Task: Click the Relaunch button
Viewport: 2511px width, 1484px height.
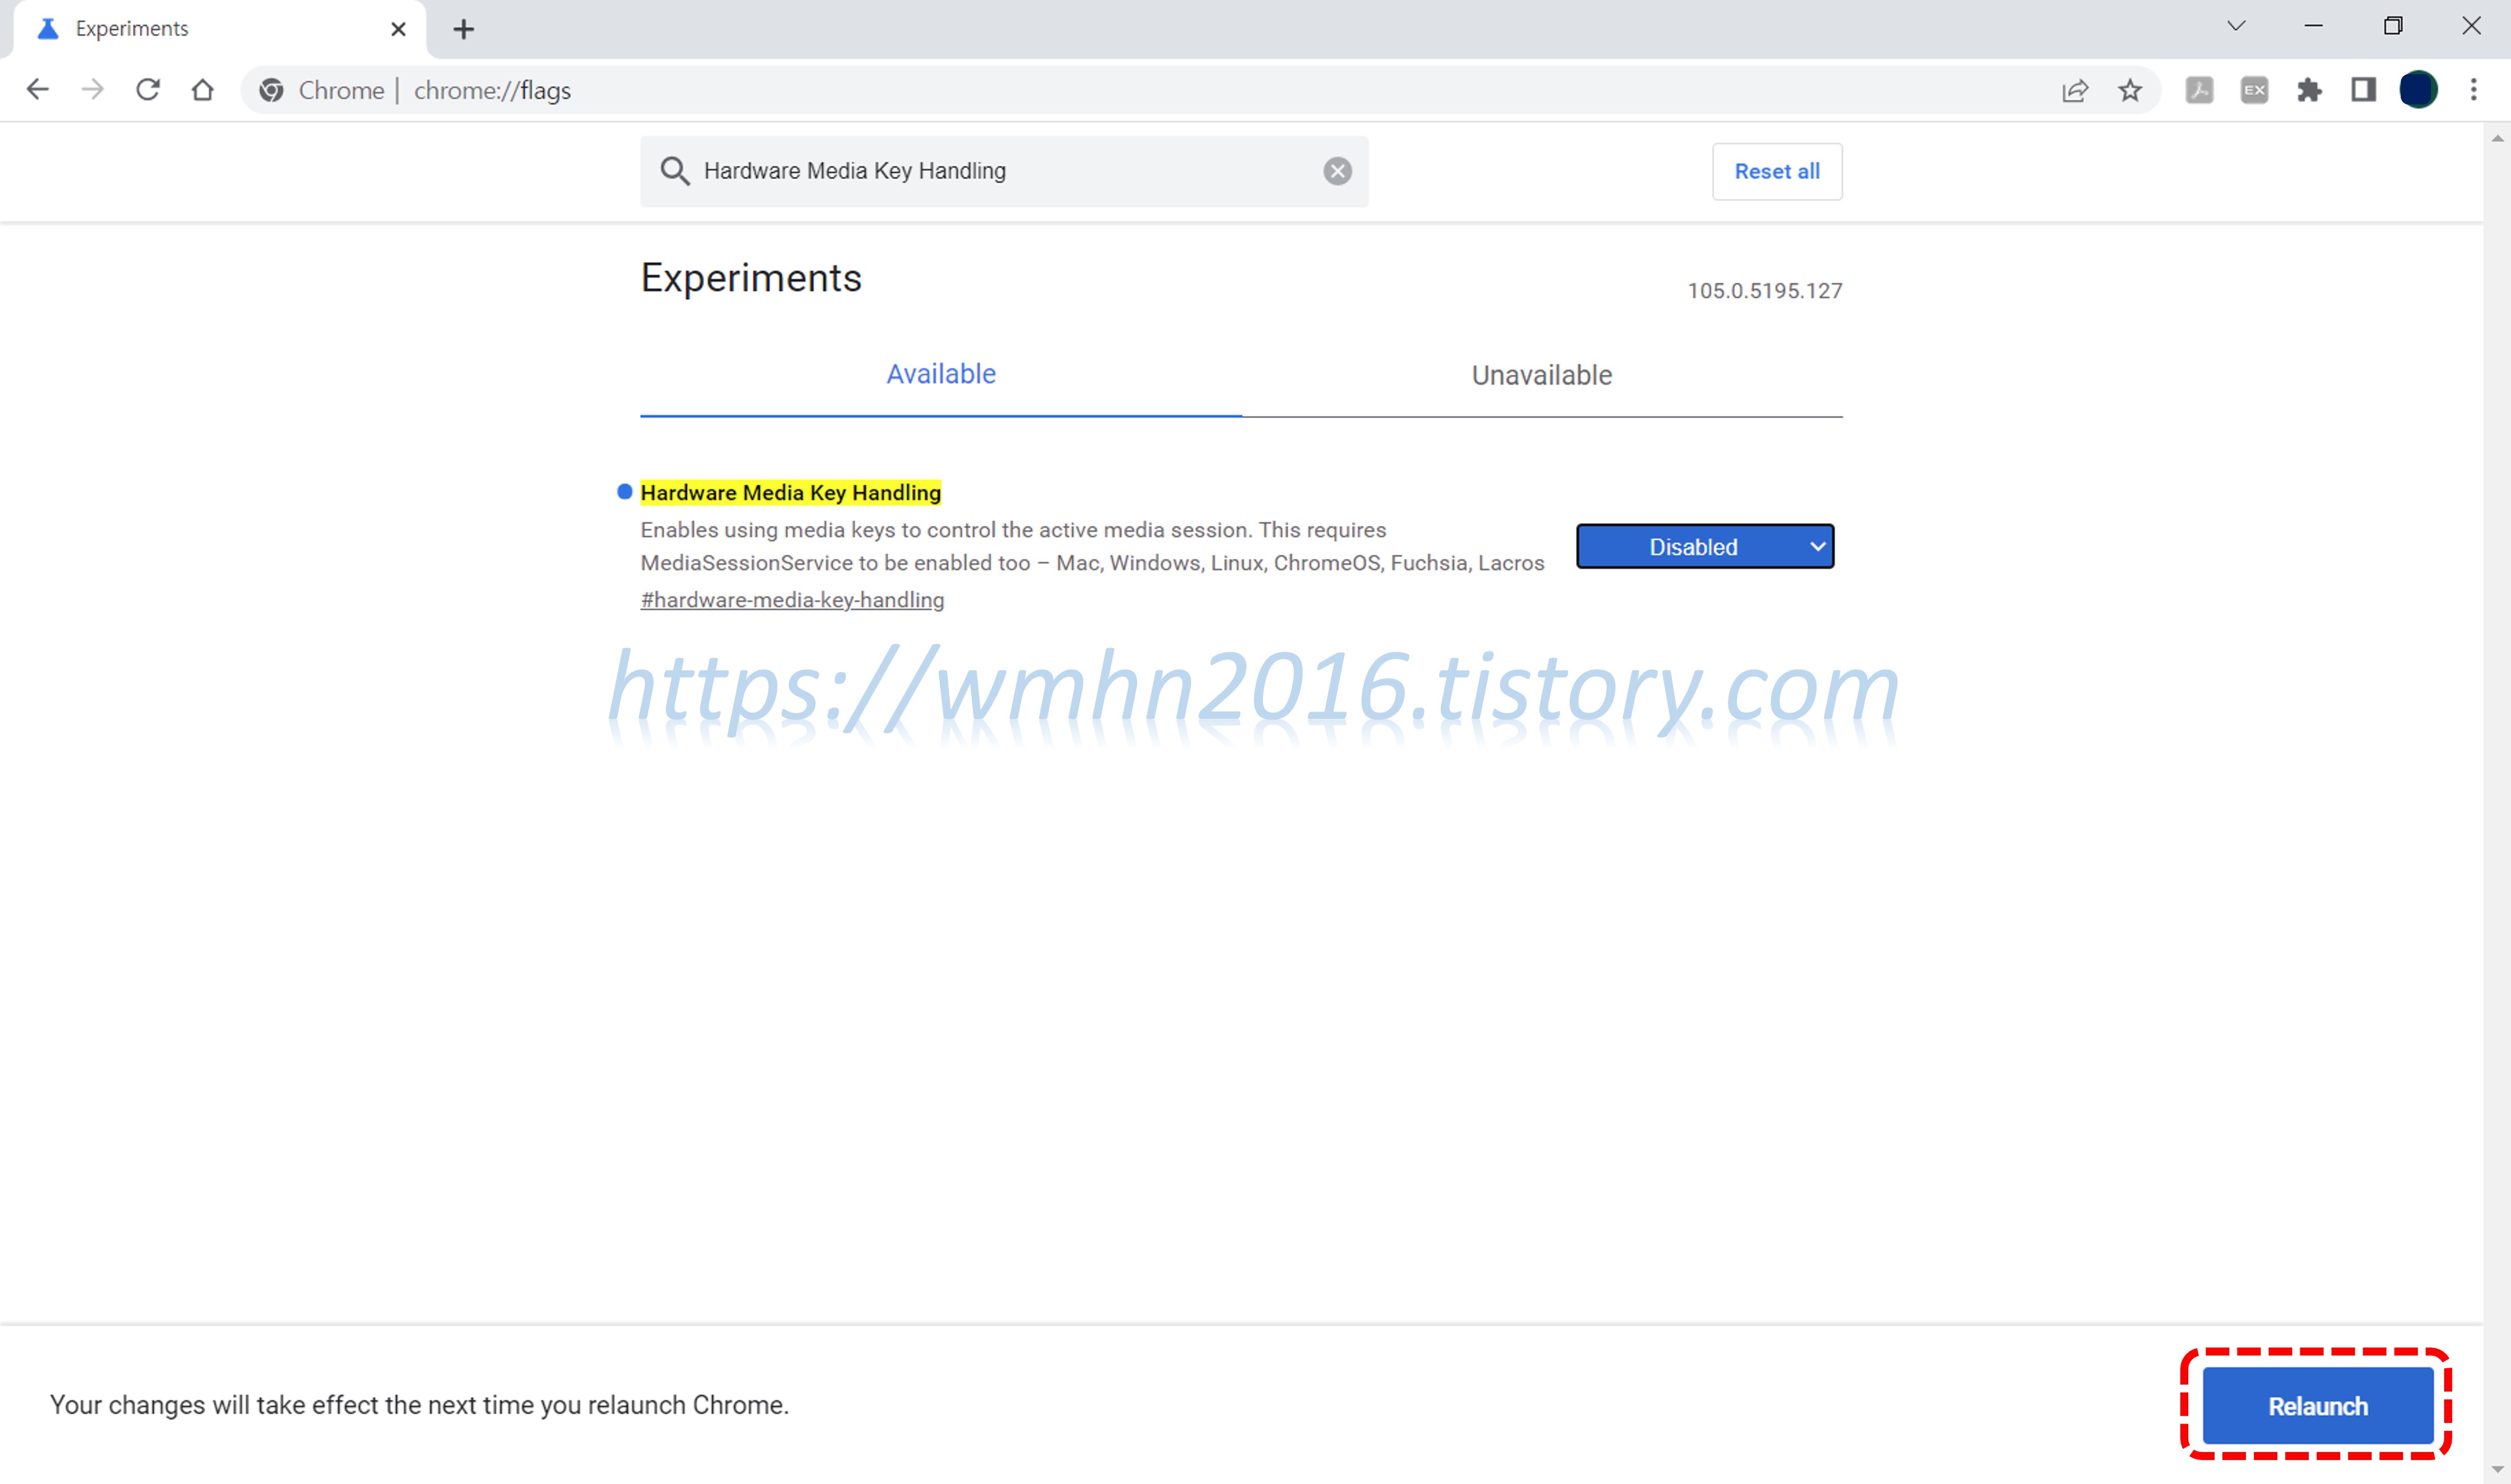Action: coord(2317,1405)
